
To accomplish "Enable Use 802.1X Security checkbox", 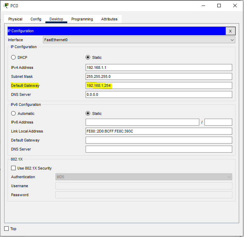I will 14,168.
